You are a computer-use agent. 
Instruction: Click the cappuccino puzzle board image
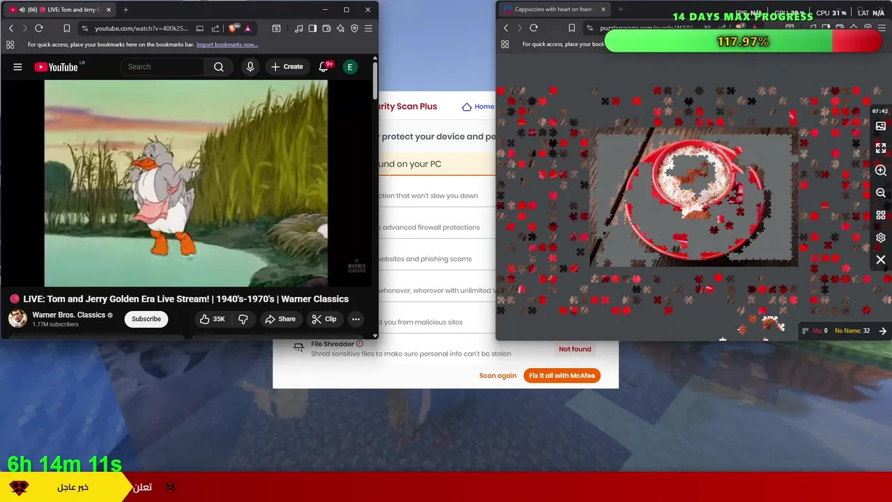693,197
